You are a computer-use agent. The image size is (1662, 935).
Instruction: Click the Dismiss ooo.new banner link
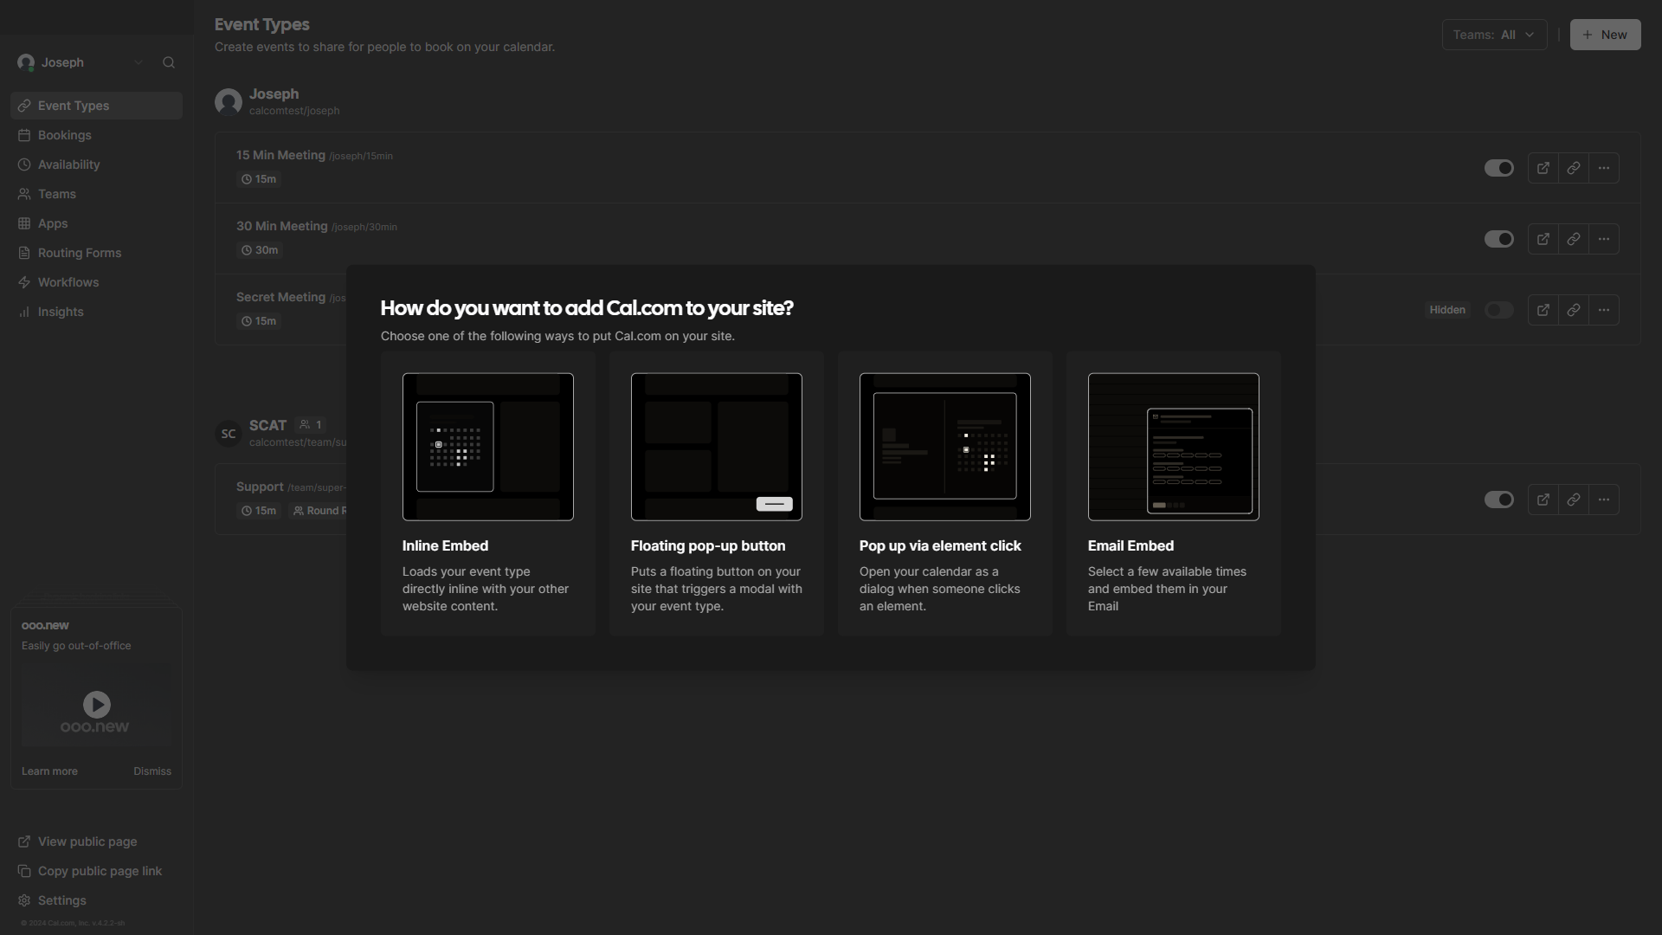pyautogui.click(x=151, y=771)
